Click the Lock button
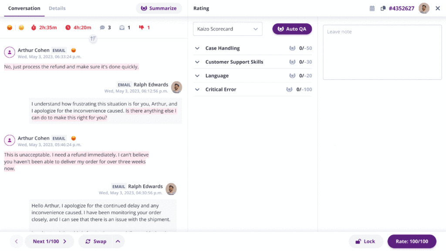 pos(365,241)
